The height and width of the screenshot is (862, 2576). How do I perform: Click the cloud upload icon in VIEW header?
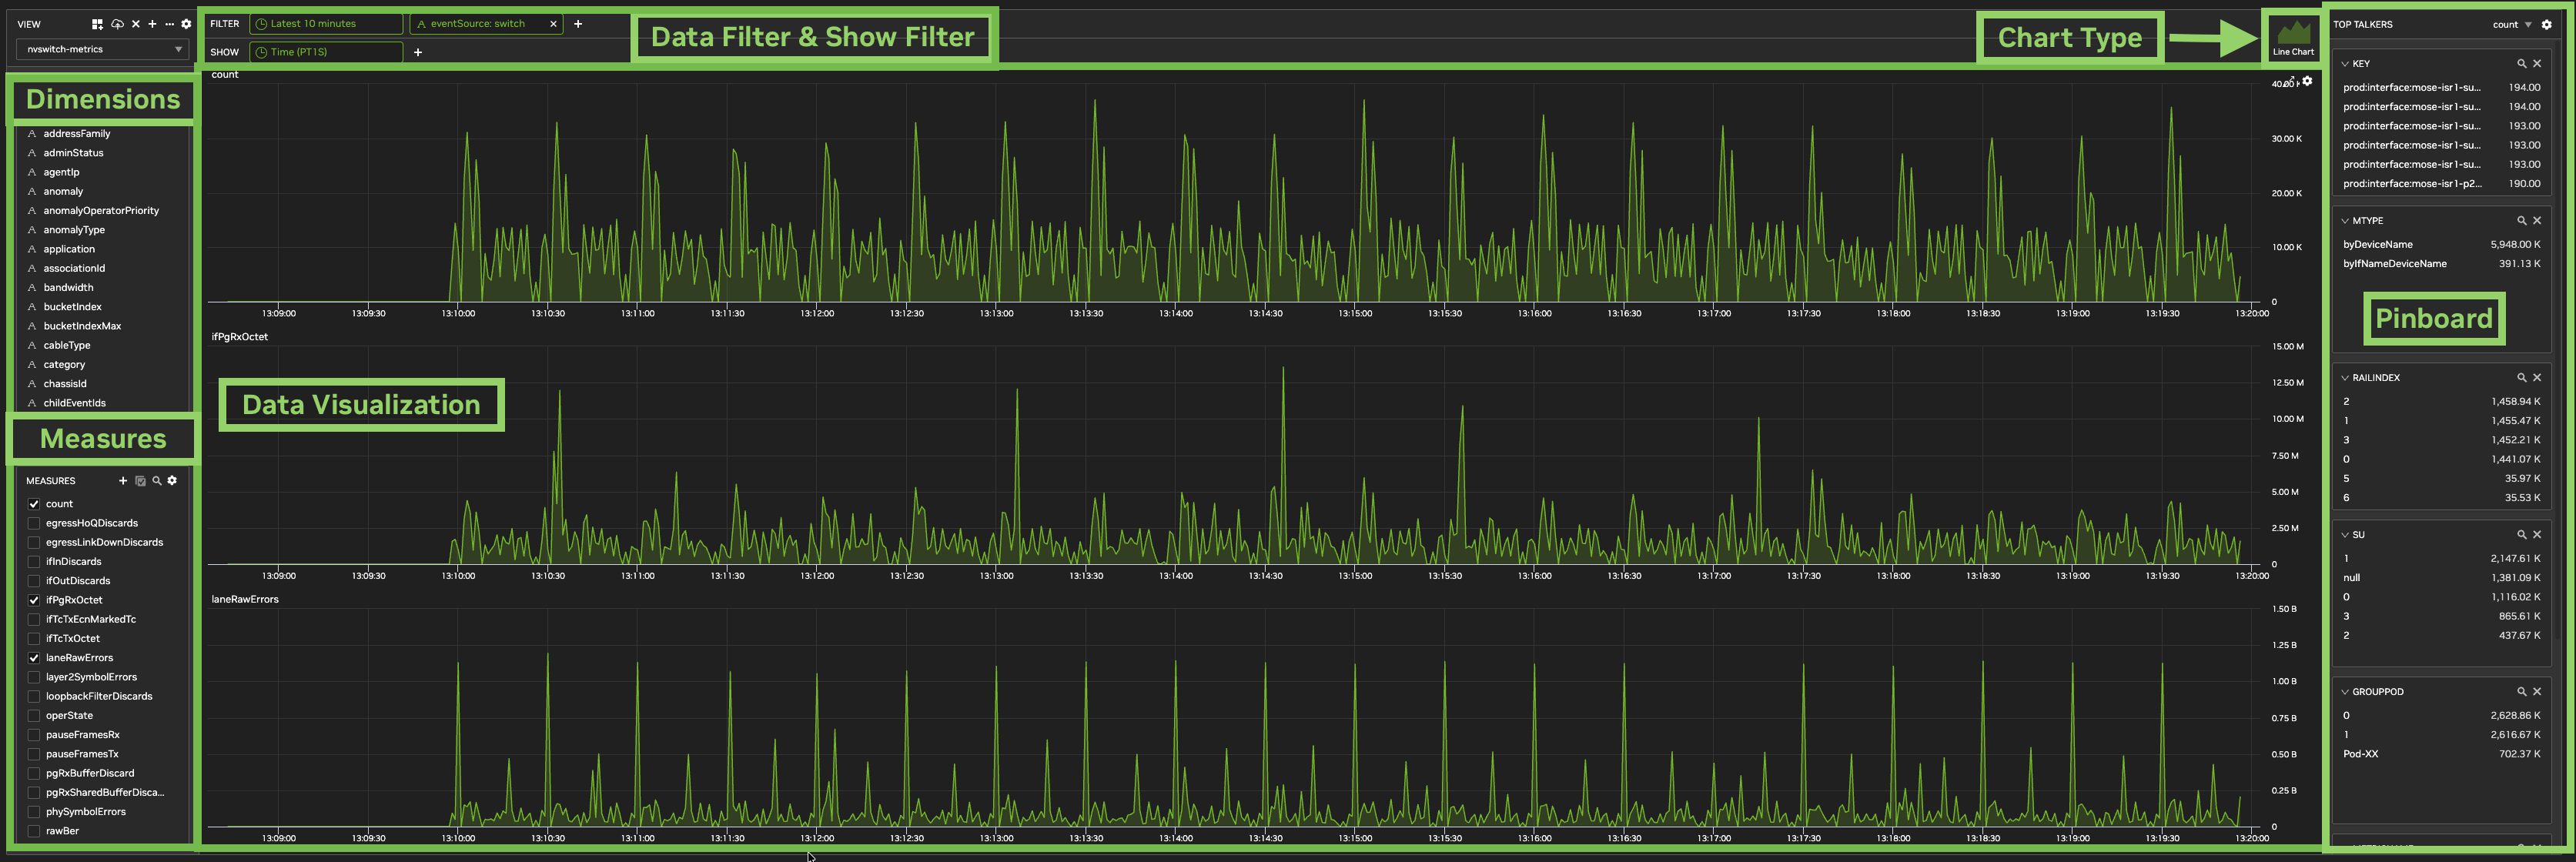pos(117,24)
